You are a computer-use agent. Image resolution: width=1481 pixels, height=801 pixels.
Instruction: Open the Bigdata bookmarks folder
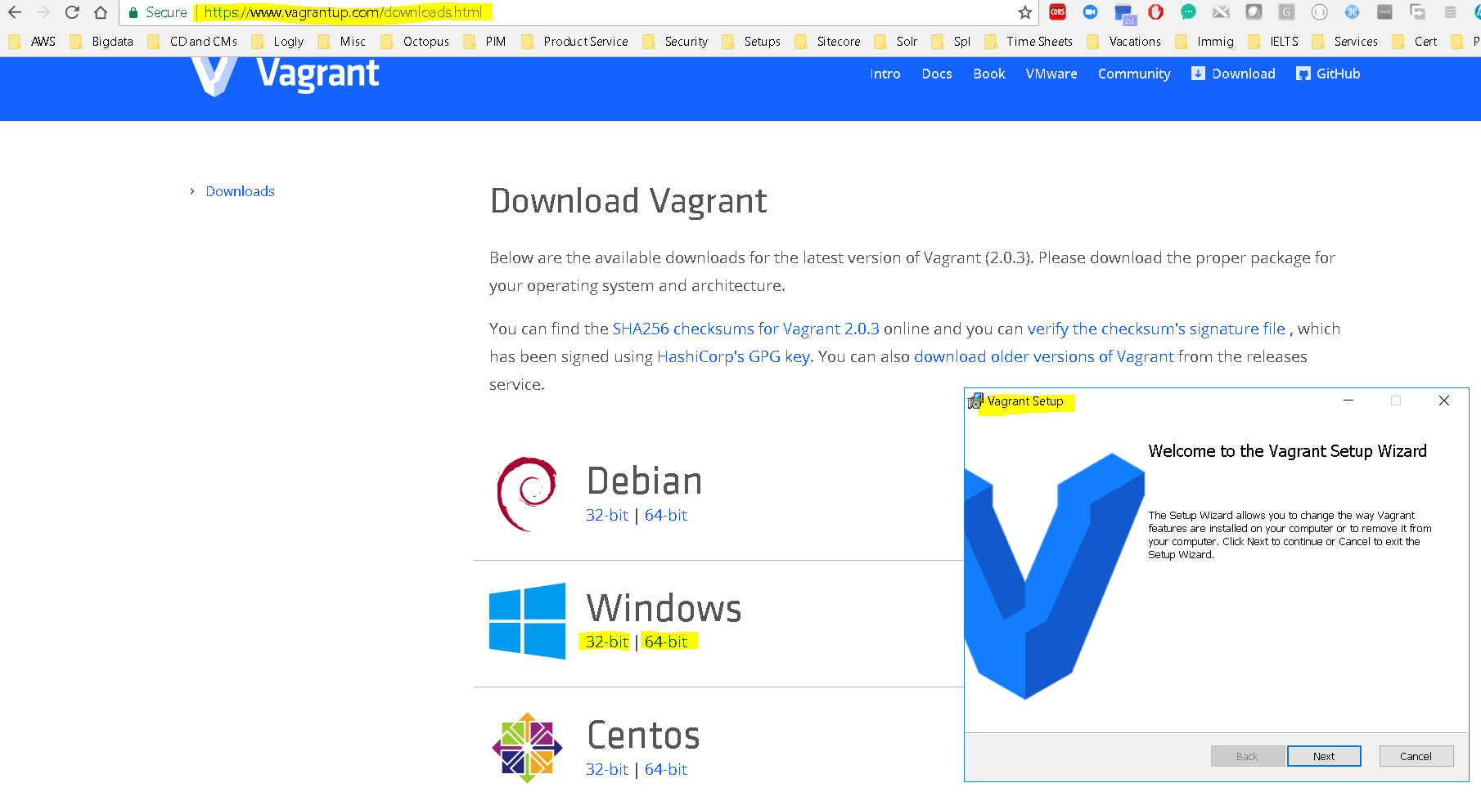102,42
